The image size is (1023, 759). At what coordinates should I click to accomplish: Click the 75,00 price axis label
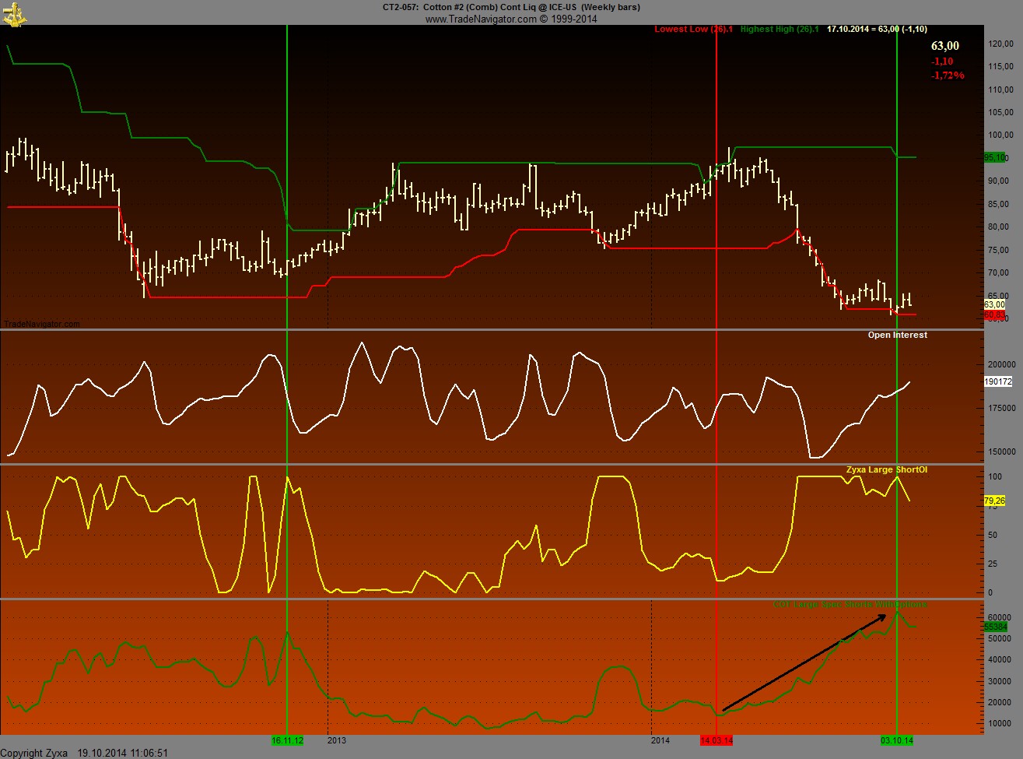pyautogui.click(x=998, y=251)
